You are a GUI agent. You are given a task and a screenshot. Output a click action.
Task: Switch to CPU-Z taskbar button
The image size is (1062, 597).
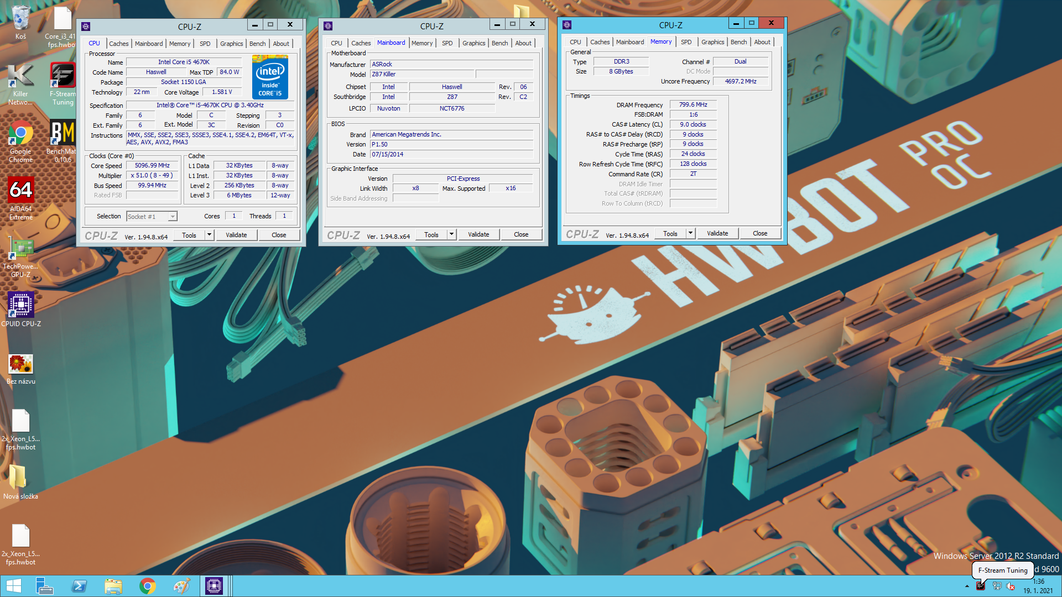(x=214, y=586)
